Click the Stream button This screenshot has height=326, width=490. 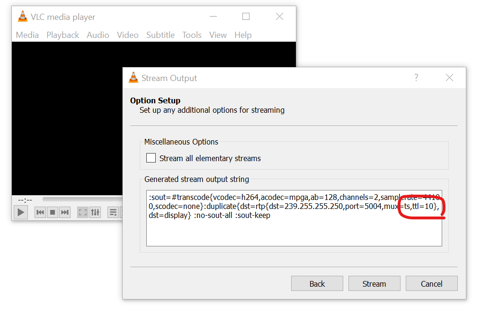click(374, 283)
